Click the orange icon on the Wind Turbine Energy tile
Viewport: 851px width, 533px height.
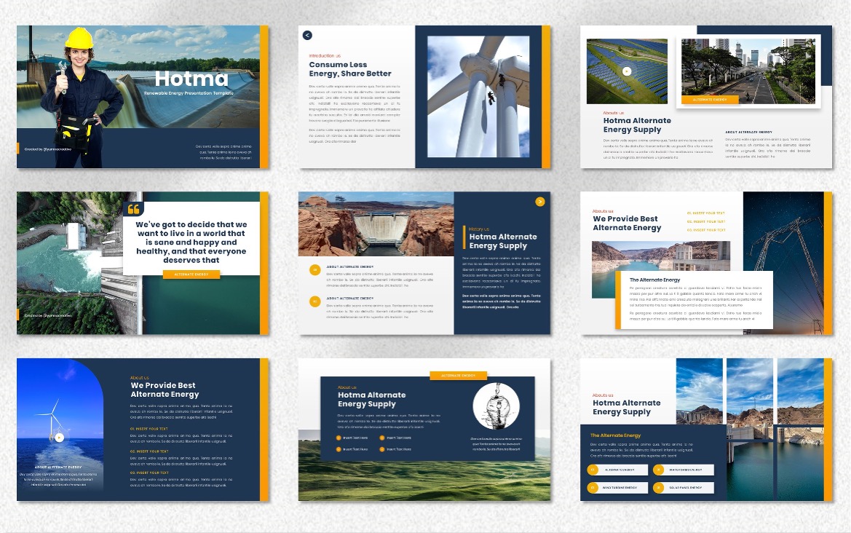(x=593, y=488)
